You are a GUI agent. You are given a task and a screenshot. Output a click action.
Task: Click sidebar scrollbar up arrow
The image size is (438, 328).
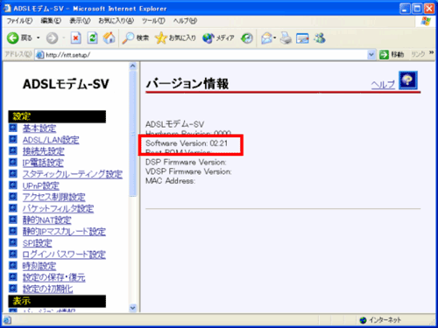tap(133, 66)
